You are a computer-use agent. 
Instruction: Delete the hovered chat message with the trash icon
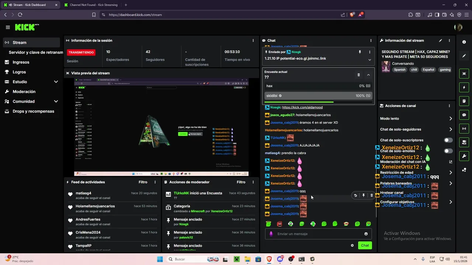click(371, 195)
